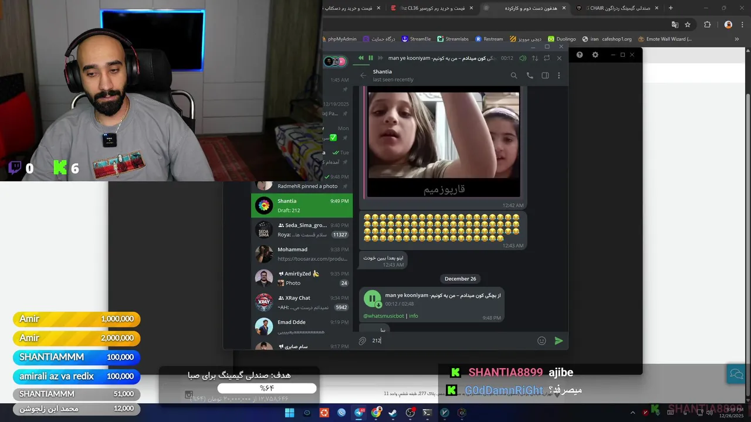Start a voice call with Shantia

coord(530,76)
